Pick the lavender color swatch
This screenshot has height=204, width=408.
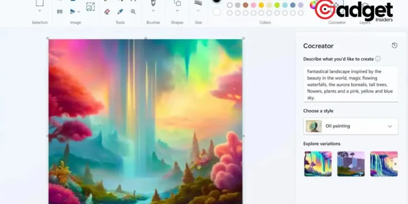(x=301, y=5)
